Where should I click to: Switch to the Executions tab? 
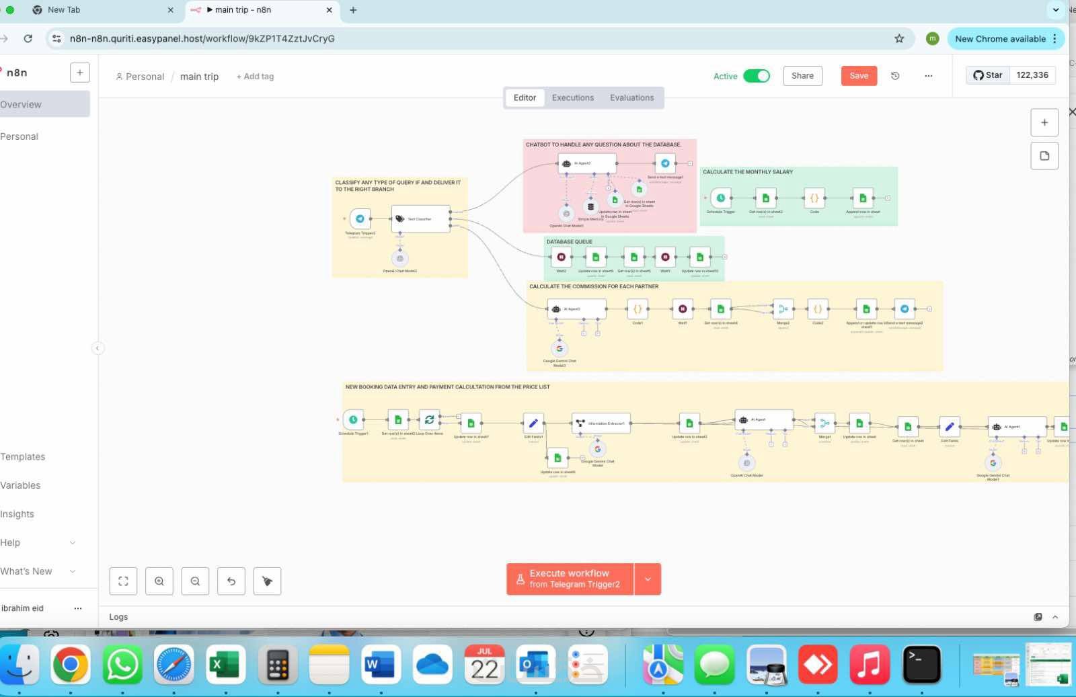point(573,97)
